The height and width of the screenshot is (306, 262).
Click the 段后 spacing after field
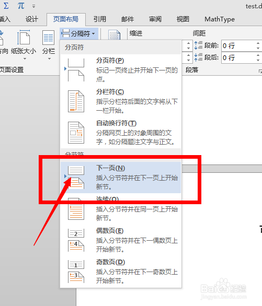[x=238, y=57]
